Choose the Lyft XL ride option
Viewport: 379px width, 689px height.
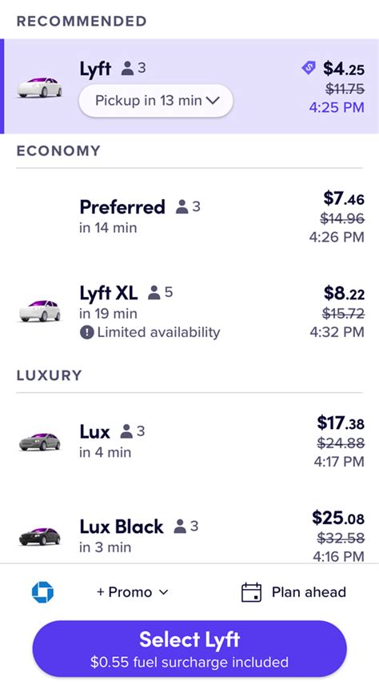tap(189, 311)
